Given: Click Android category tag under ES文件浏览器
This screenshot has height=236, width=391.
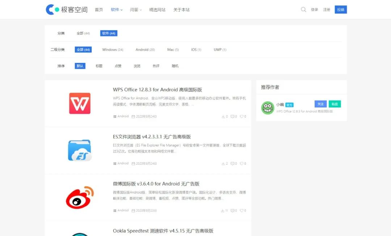Looking at the screenshot, I should click(x=121, y=164).
